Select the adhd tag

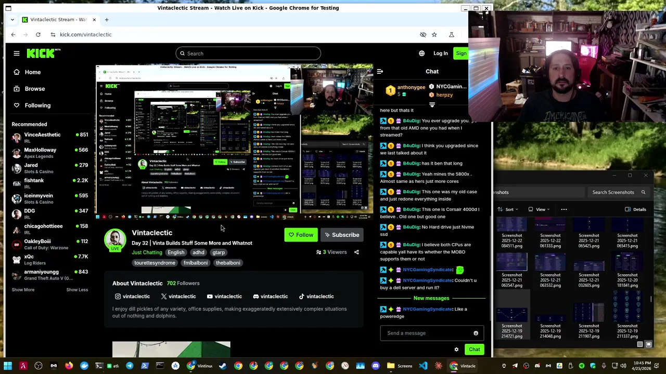pos(198,252)
